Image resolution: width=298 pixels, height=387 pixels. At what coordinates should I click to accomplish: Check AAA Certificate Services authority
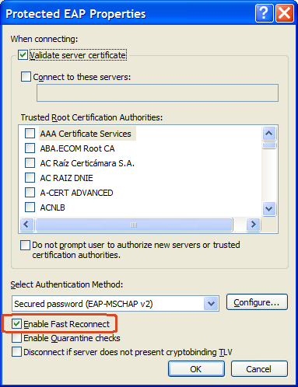tap(30, 134)
